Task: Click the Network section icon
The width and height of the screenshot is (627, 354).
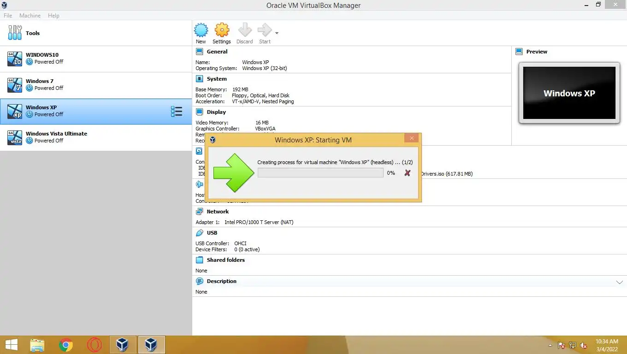Action: click(200, 212)
